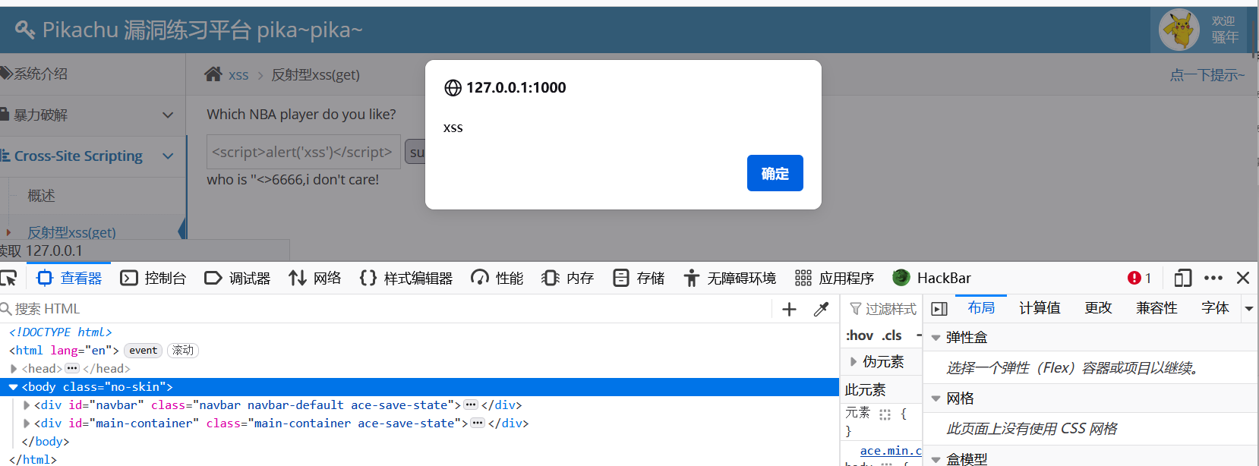Switch to 样式编辑器 tab
1259x466 pixels.
[406, 279]
